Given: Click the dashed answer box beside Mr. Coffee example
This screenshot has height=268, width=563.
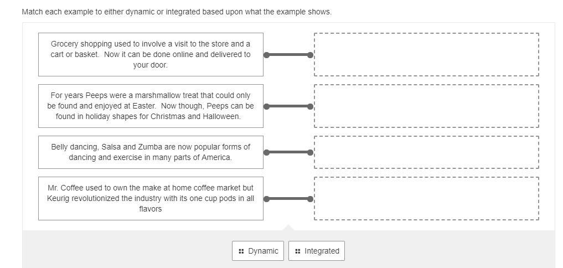Looking at the screenshot, I should pyautogui.click(x=426, y=198).
